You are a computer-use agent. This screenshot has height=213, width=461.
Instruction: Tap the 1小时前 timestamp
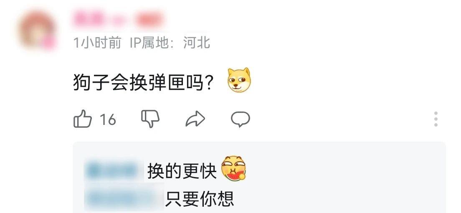click(97, 43)
